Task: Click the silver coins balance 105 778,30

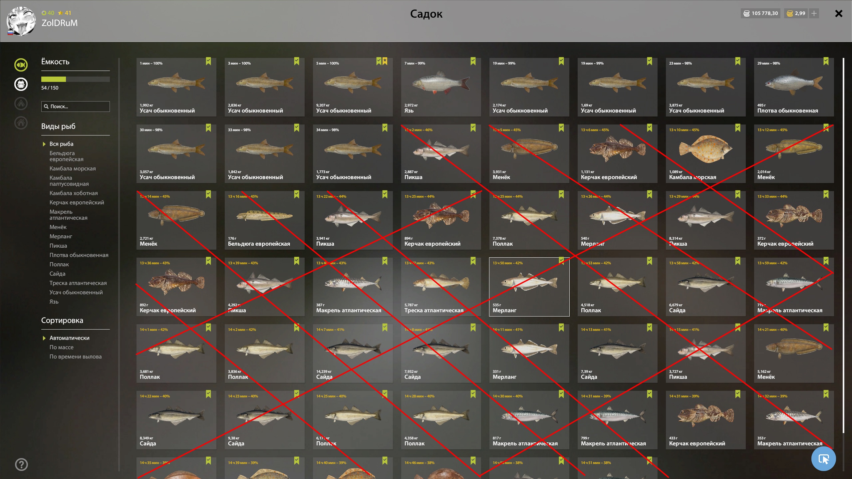Action: point(761,13)
